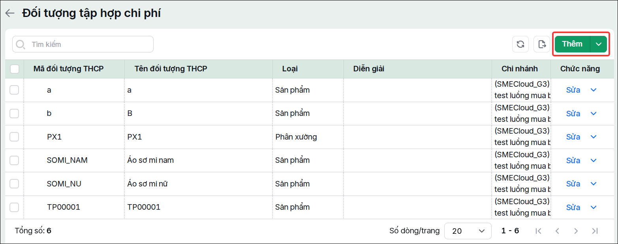Open the rows per page dropdown
This screenshot has width=618, height=244.
coord(468,231)
